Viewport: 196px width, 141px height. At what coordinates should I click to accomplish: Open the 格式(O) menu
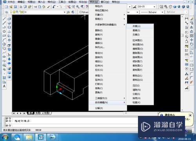pos(51,2)
